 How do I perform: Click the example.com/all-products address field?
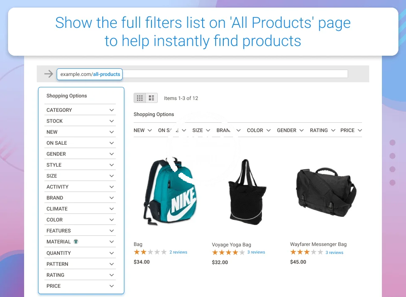click(x=90, y=74)
